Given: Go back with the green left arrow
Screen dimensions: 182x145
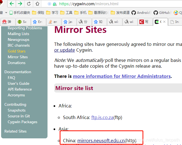Looking at the screenshot, I should coord(12,4).
